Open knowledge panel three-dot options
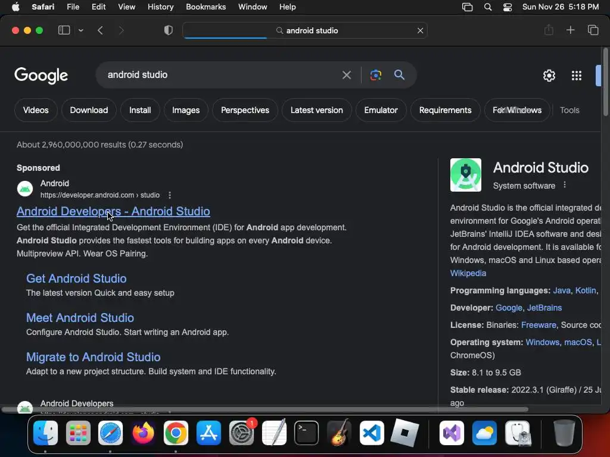This screenshot has width=610, height=457. click(x=565, y=185)
